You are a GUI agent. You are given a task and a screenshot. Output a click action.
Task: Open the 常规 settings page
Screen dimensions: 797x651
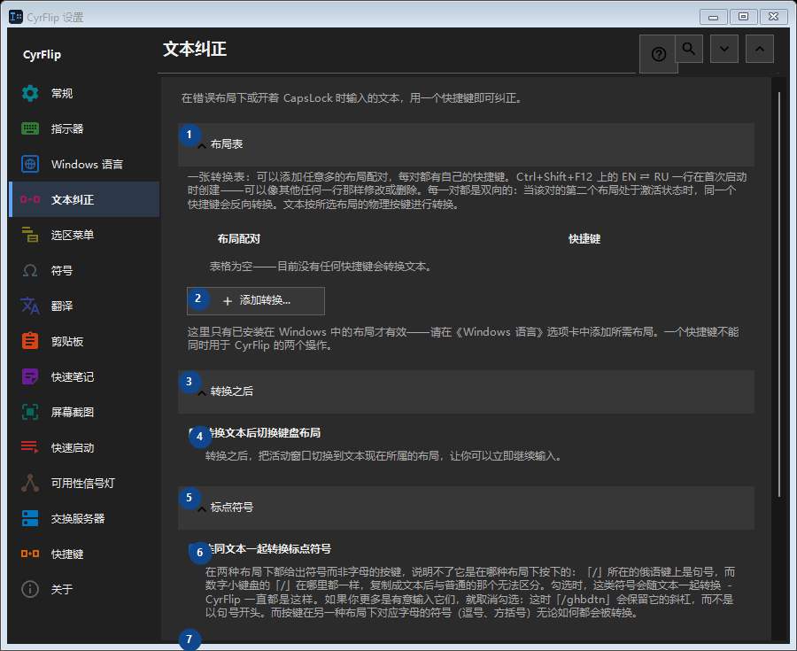[x=84, y=94]
